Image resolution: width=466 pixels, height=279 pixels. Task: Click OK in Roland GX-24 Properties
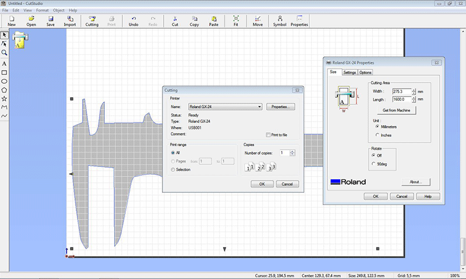(376, 196)
